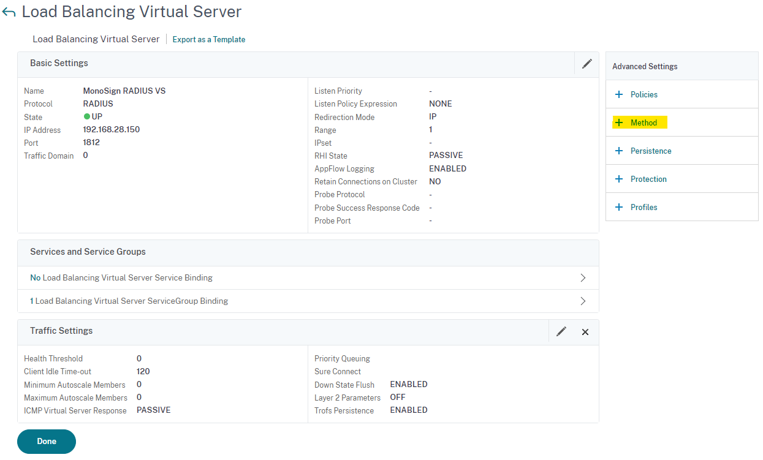
Task: Click Client Idle Time-out value 120
Action: point(143,371)
